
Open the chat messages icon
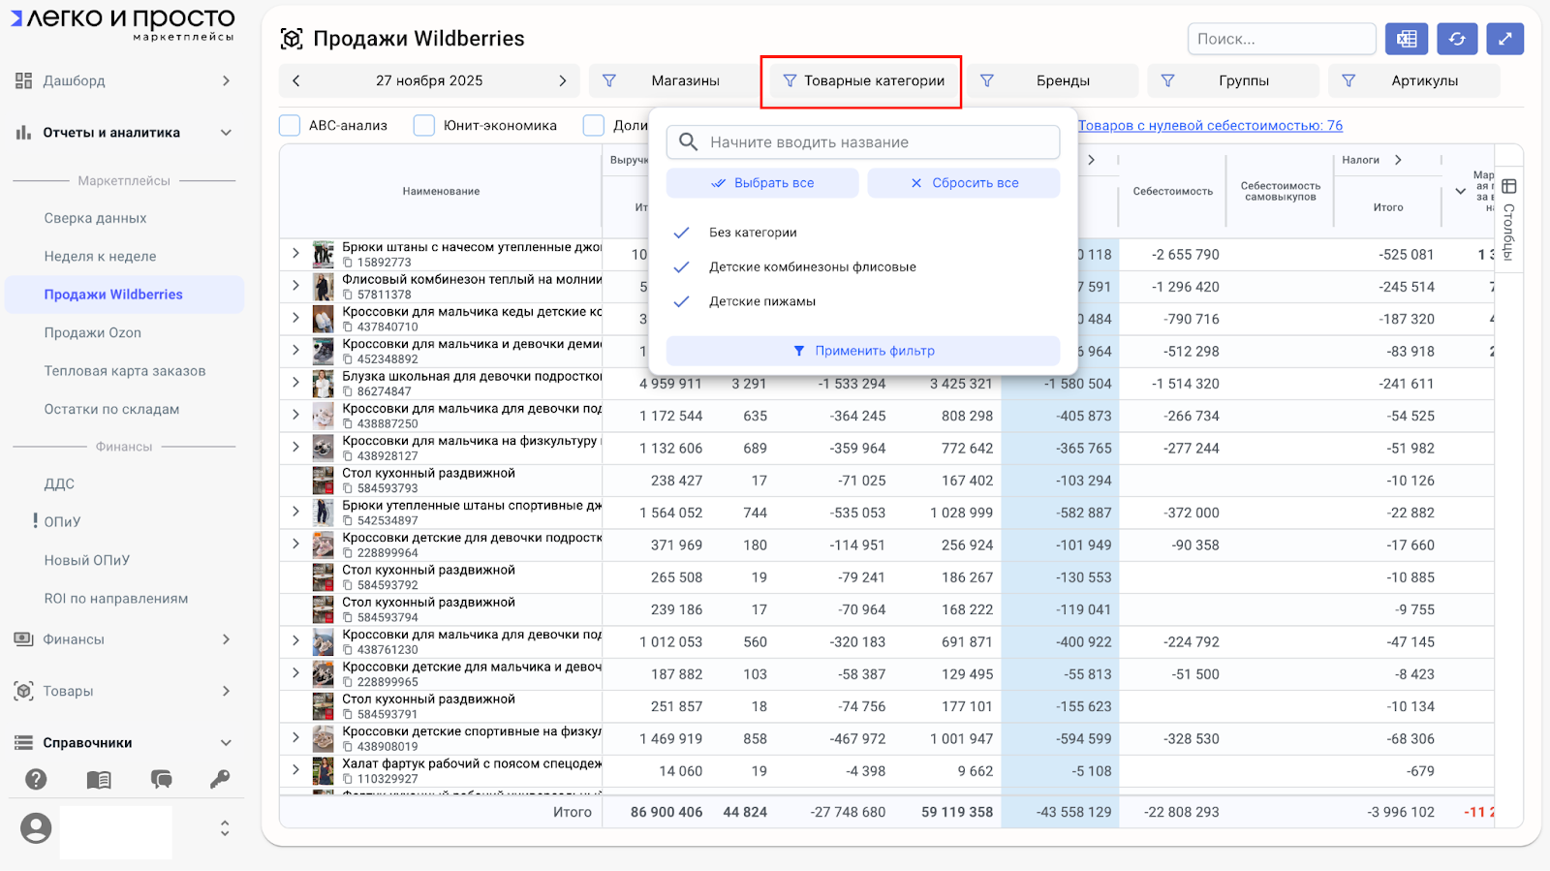point(161,779)
